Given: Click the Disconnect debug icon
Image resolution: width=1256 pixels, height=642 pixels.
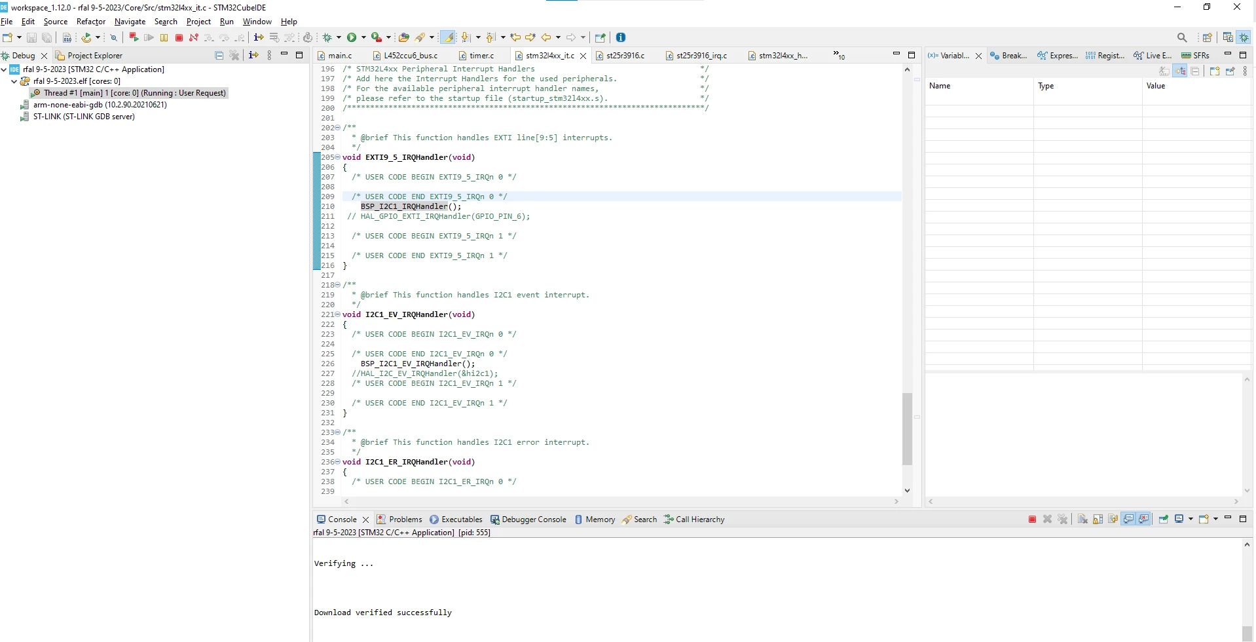Looking at the screenshot, I should click(194, 37).
